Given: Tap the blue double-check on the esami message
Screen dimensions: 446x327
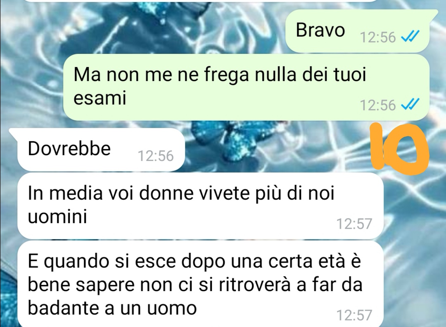Looking at the screenshot, I should click(x=410, y=105).
